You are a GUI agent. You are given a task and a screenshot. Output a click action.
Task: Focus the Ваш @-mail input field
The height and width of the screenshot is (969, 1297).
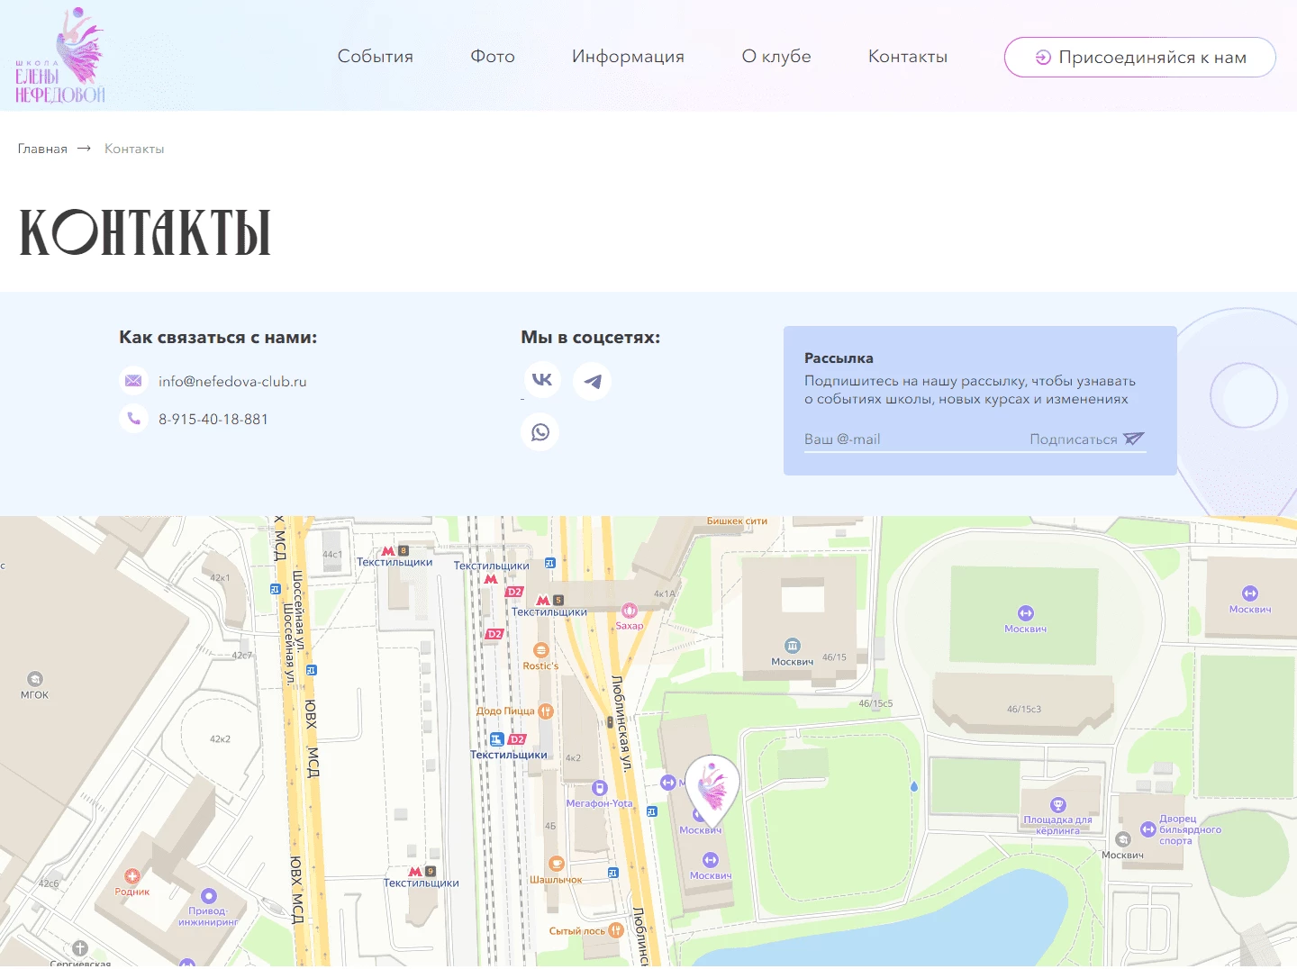click(x=910, y=439)
